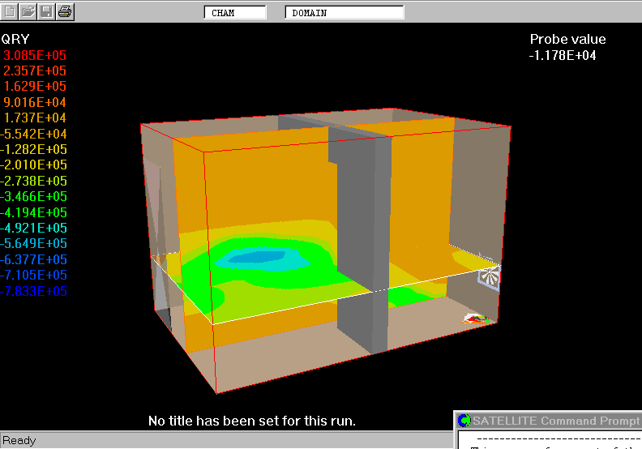Click the SATELLITE Command Prompt window icon
This screenshot has width=642, height=449.
464,421
